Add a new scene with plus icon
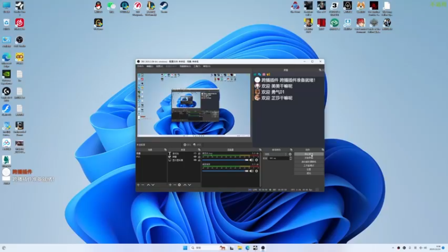448x252 pixels. pos(138,185)
